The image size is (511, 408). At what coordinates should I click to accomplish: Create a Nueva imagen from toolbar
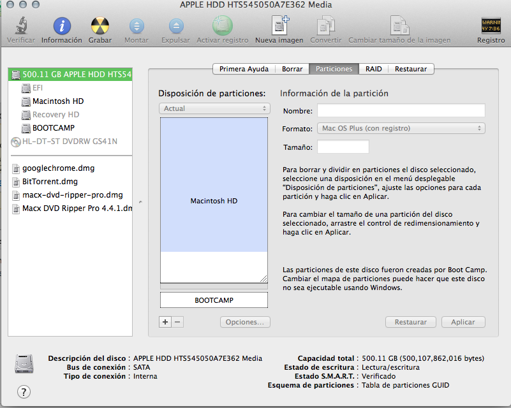279,25
